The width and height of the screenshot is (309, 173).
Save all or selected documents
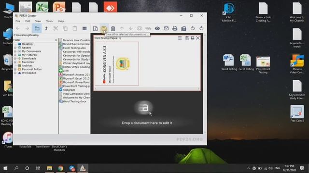tap(104, 28)
